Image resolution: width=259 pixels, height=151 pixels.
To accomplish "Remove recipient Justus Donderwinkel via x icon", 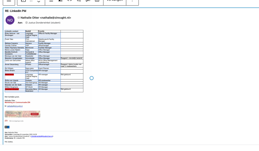I will tap(27, 23).
